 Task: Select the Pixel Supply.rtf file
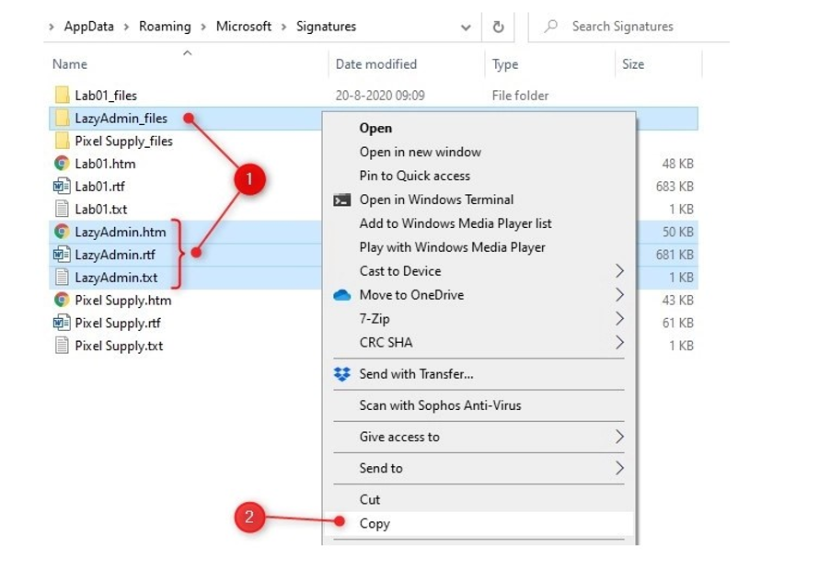point(118,324)
